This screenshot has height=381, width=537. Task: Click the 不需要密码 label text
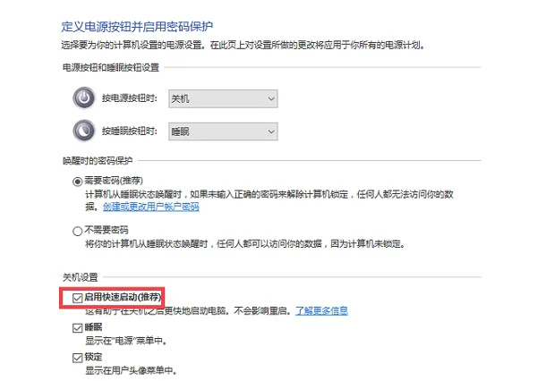(107, 230)
